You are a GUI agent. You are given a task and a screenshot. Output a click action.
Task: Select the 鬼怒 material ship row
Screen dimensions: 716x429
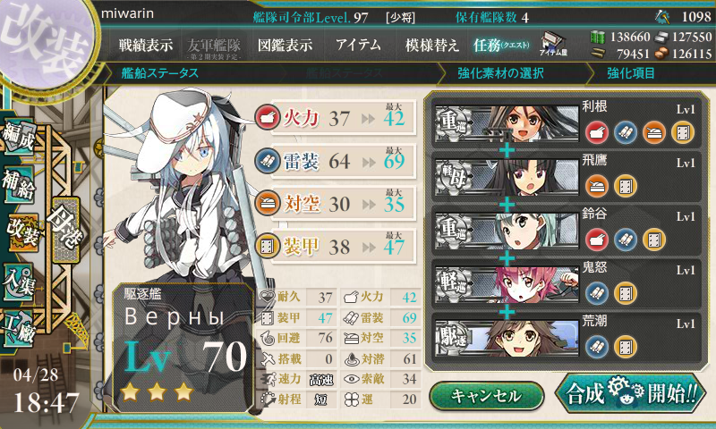click(567, 284)
